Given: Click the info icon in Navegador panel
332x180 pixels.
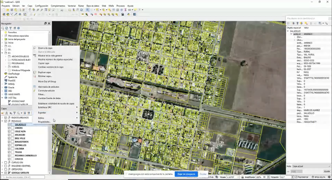Looking at the screenshot, I should pyautogui.click(x=18, y=28).
